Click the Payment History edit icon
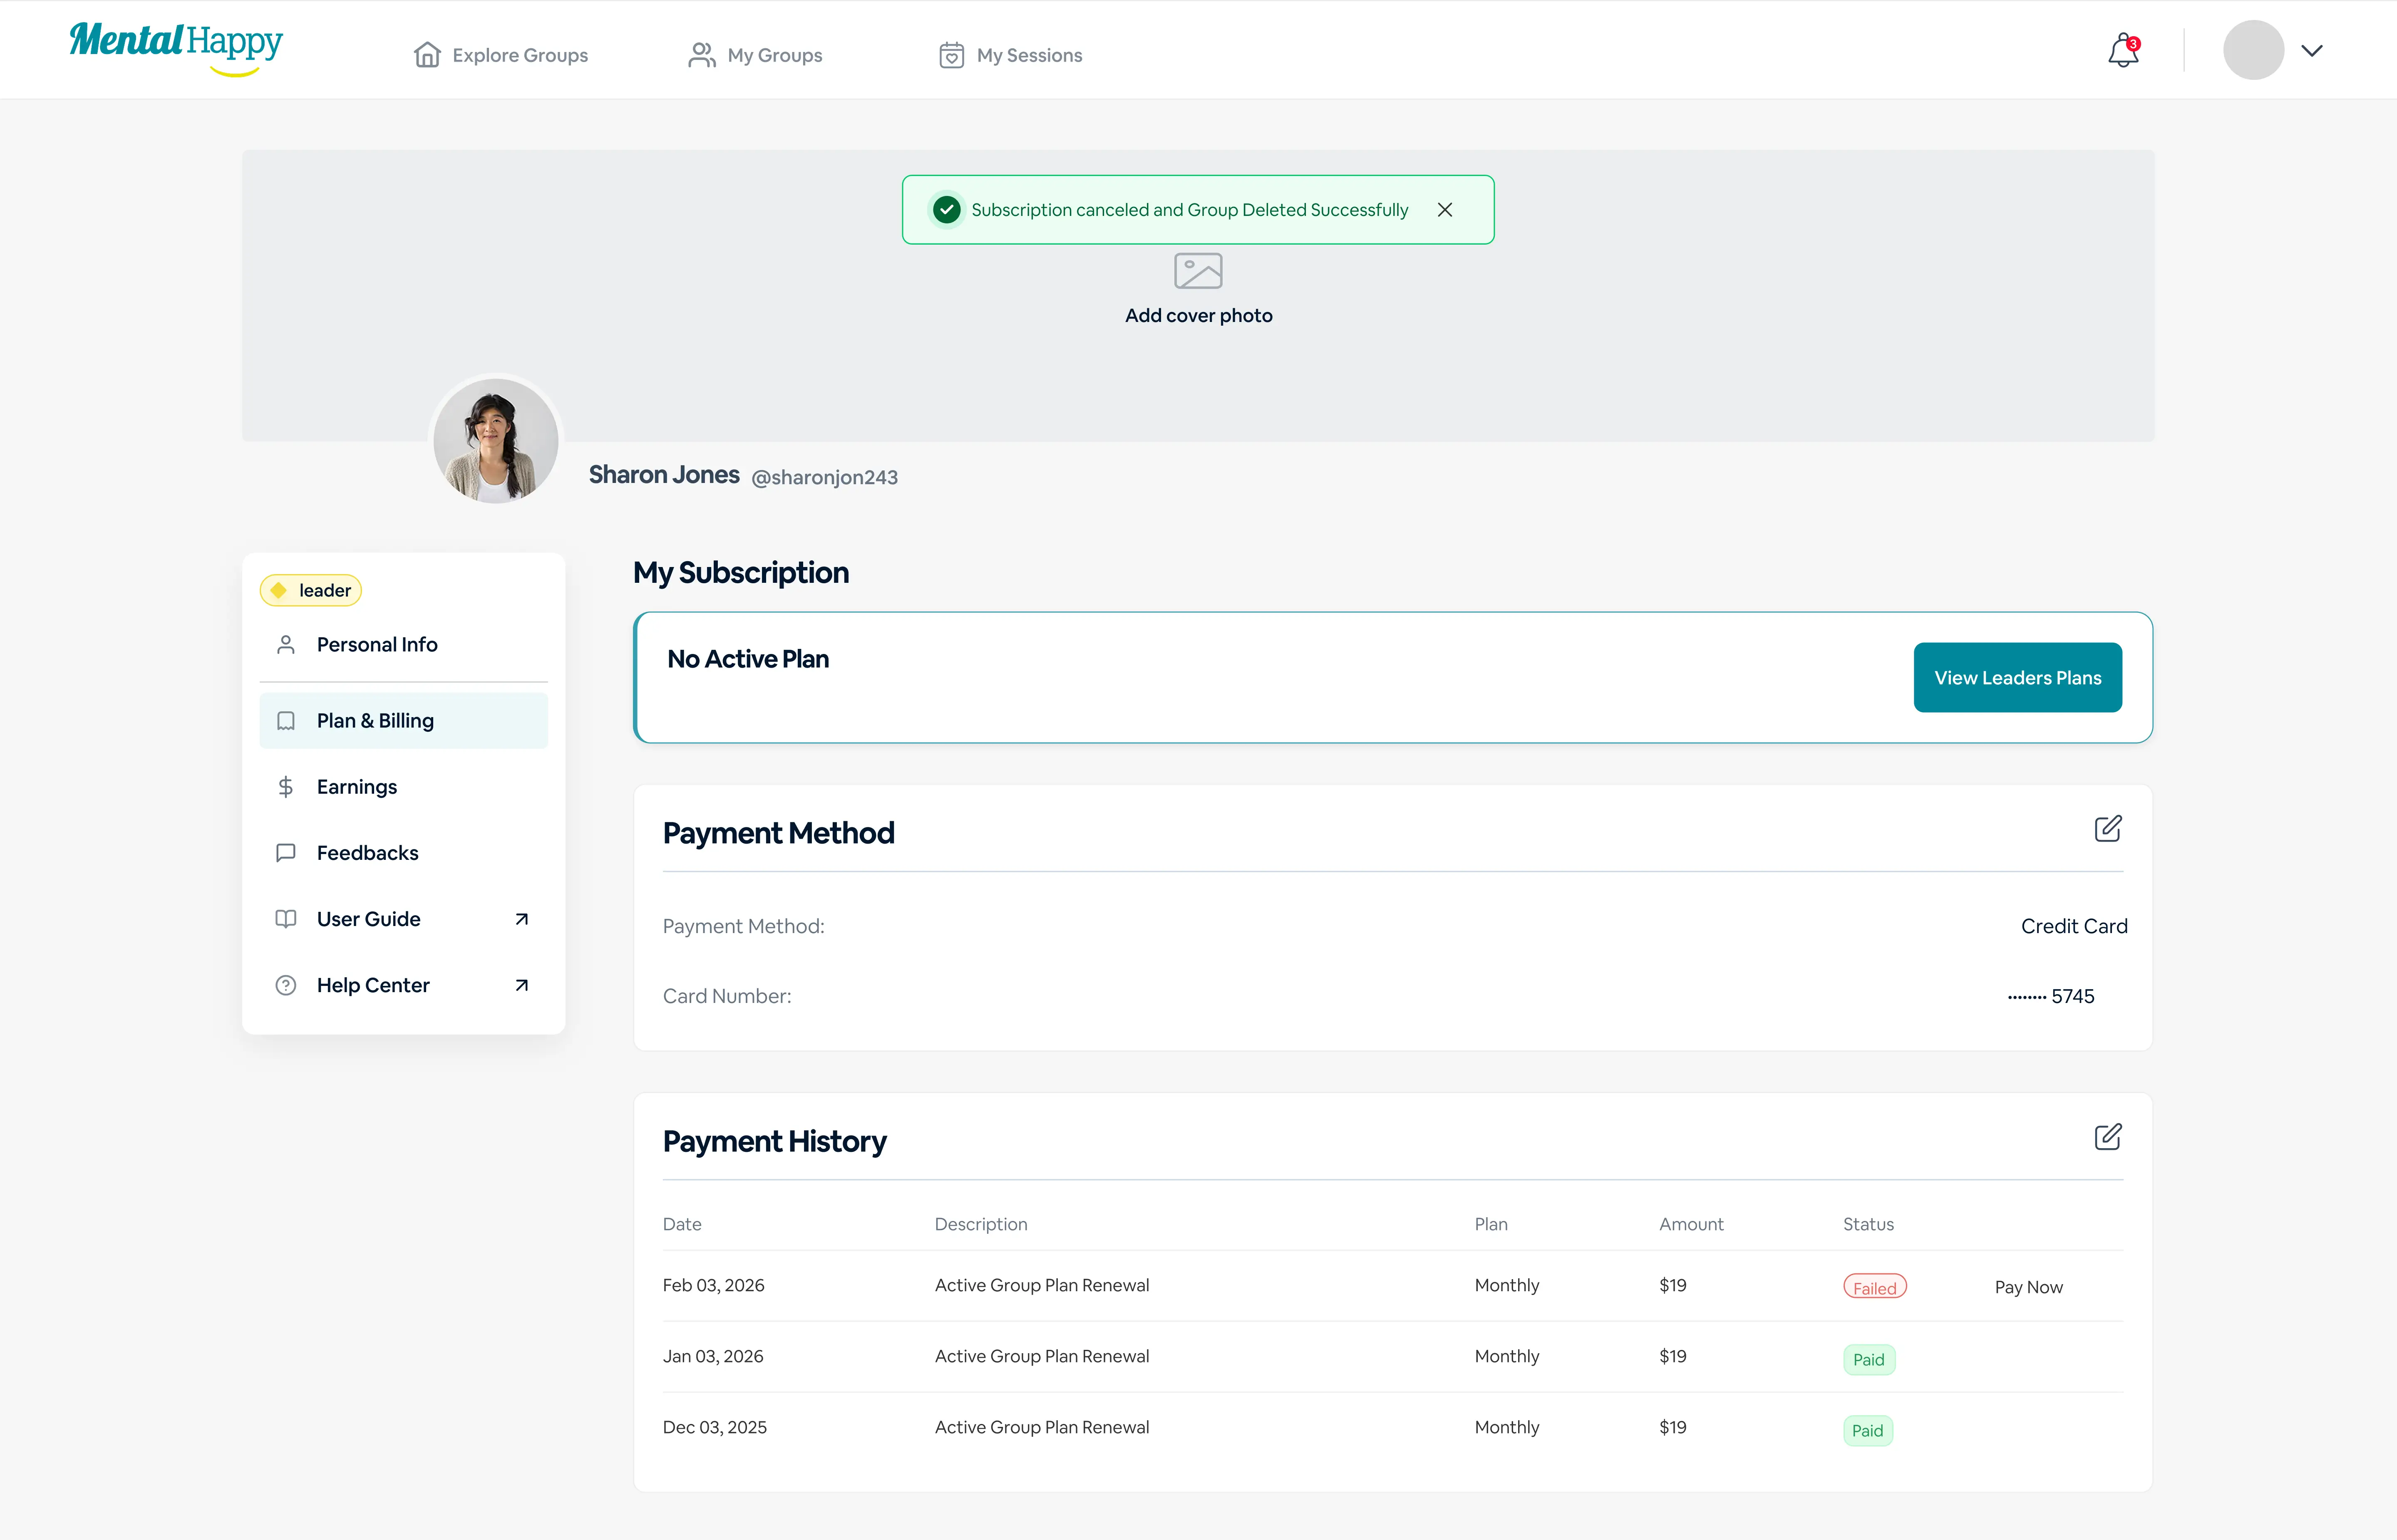The height and width of the screenshot is (1540, 2397). pyautogui.click(x=2108, y=1137)
